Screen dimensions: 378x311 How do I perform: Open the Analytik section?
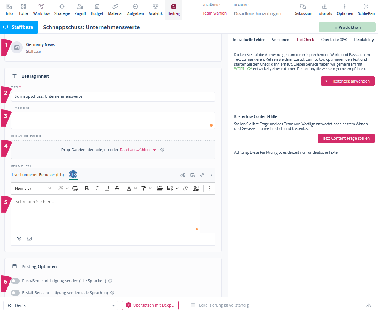(x=156, y=10)
